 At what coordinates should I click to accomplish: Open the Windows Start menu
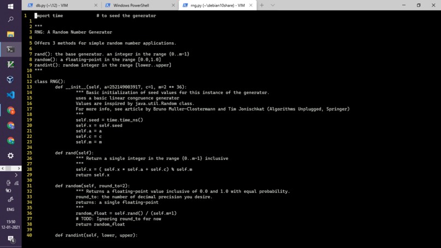coord(10,6)
